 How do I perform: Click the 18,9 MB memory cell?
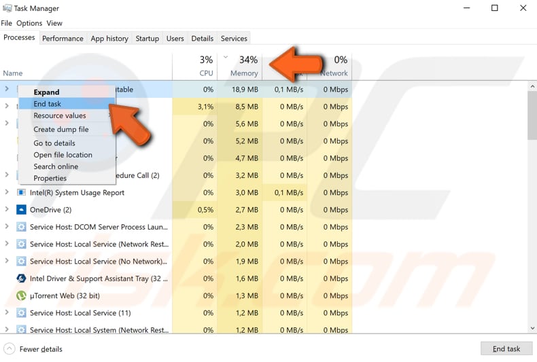tap(240, 89)
